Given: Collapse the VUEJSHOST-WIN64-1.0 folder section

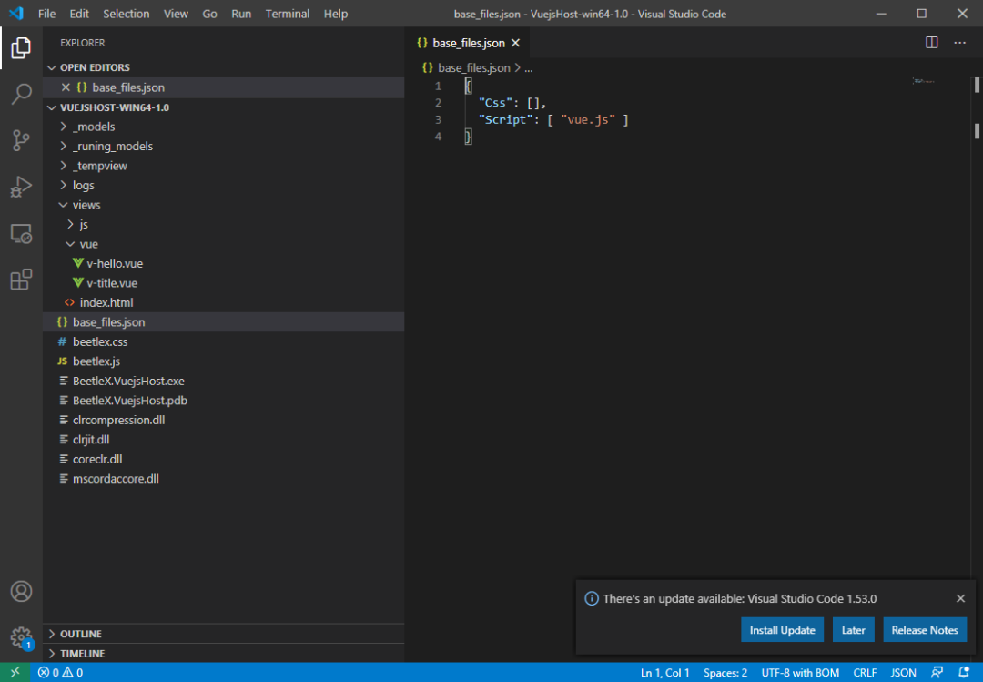Looking at the screenshot, I should [51, 108].
